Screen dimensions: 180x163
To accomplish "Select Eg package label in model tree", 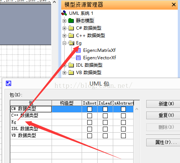I will pos(79,43).
